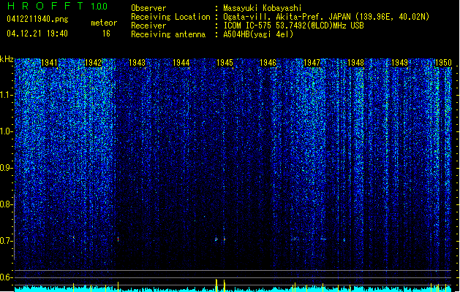Screen dimensions: 460x292
Task: Click the 1942 time marker
Action: (x=93, y=63)
